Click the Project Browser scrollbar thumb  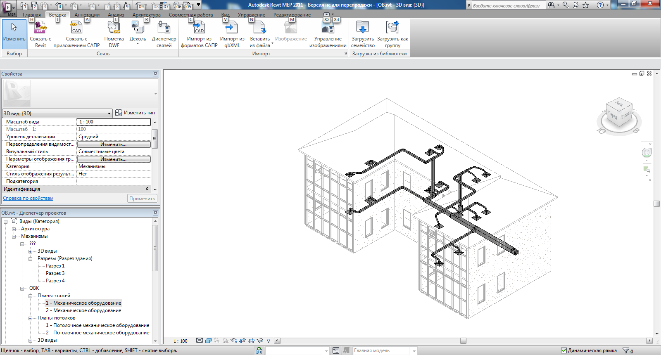(x=155, y=248)
